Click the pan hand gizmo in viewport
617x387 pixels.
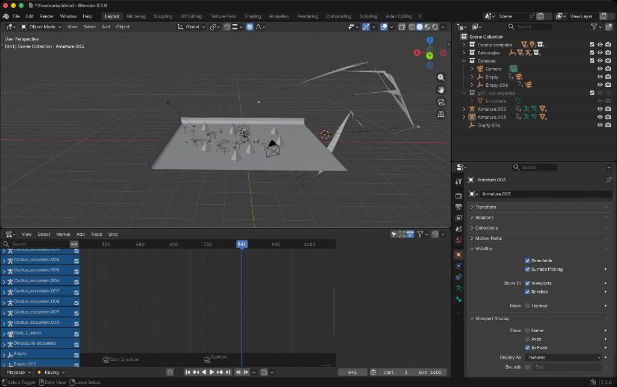(x=441, y=90)
